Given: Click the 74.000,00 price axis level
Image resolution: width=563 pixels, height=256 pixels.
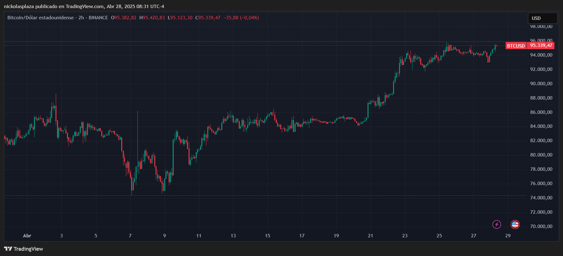Looking at the screenshot, I should 541,198.
